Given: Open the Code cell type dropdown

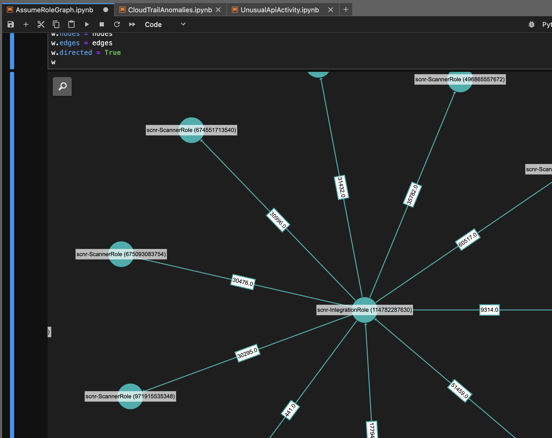Looking at the screenshot, I should click(x=165, y=25).
